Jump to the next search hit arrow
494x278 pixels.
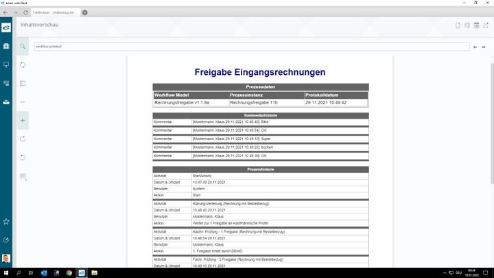(x=484, y=47)
